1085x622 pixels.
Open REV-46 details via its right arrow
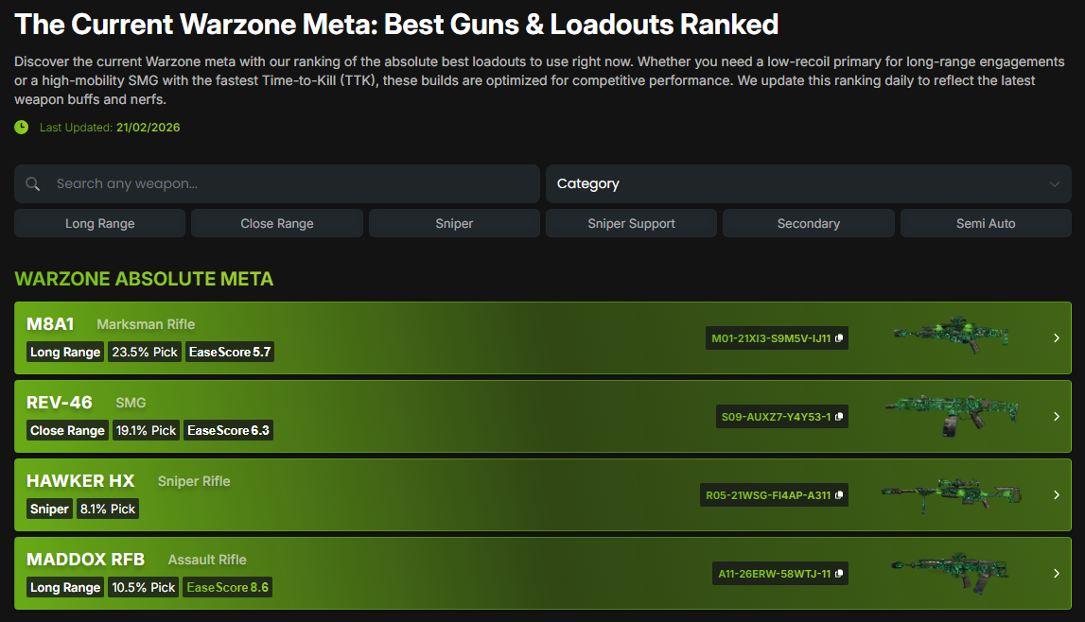tap(1057, 416)
